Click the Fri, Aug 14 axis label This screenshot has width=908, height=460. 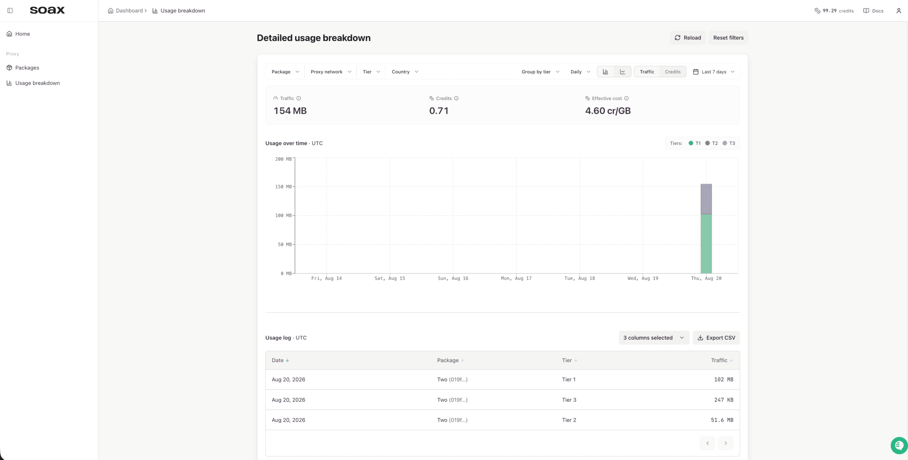[326, 278]
